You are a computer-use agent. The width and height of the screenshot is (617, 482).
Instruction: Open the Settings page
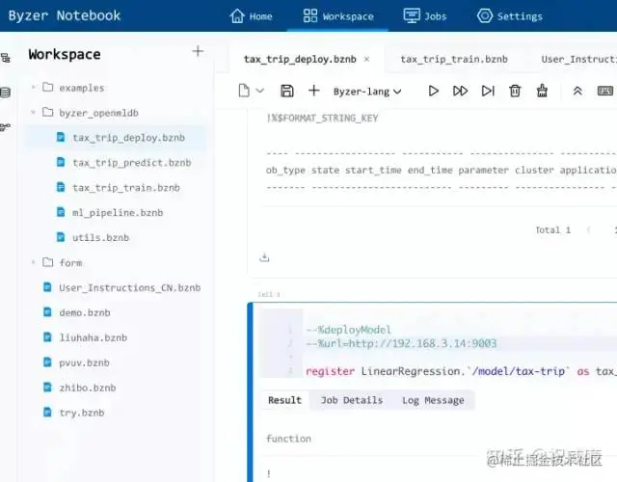510,16
